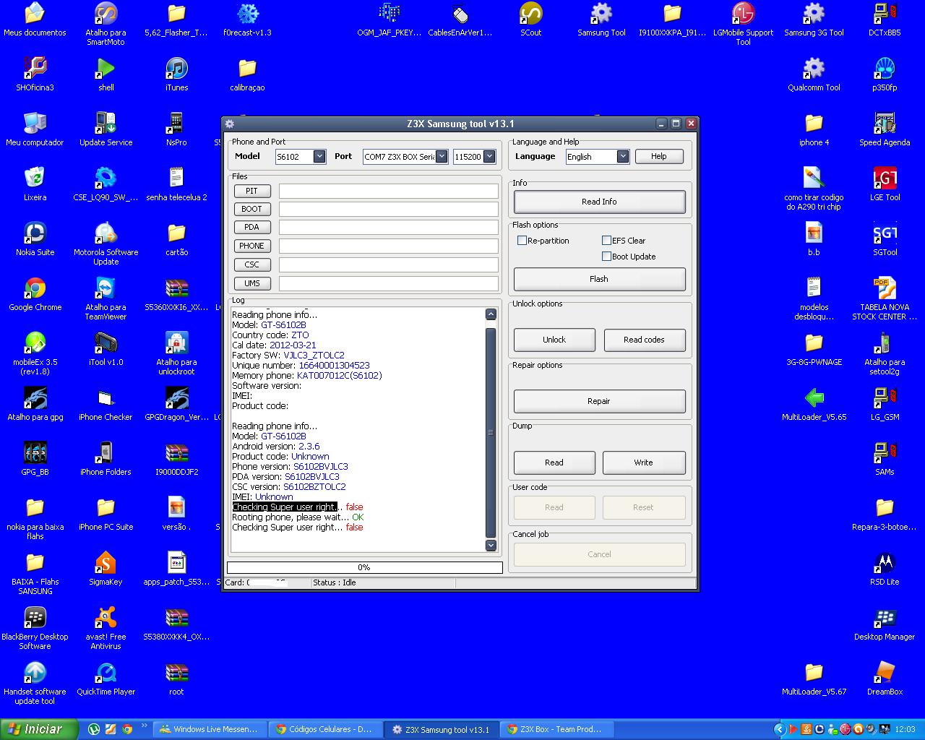Browse for a PHONE file
The image size is (925, 740).
(251, 246)
